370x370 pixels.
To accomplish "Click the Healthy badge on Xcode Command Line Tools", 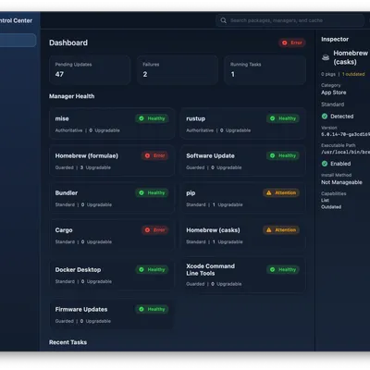I will [283, 269].
